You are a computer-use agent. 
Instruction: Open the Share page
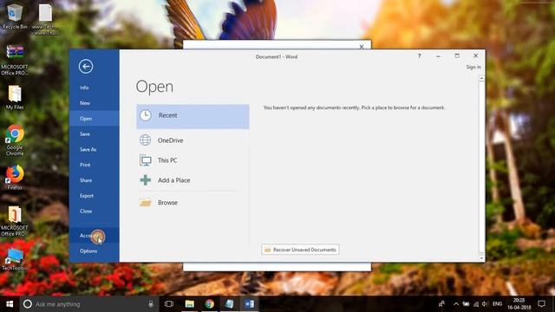point(95,180)
